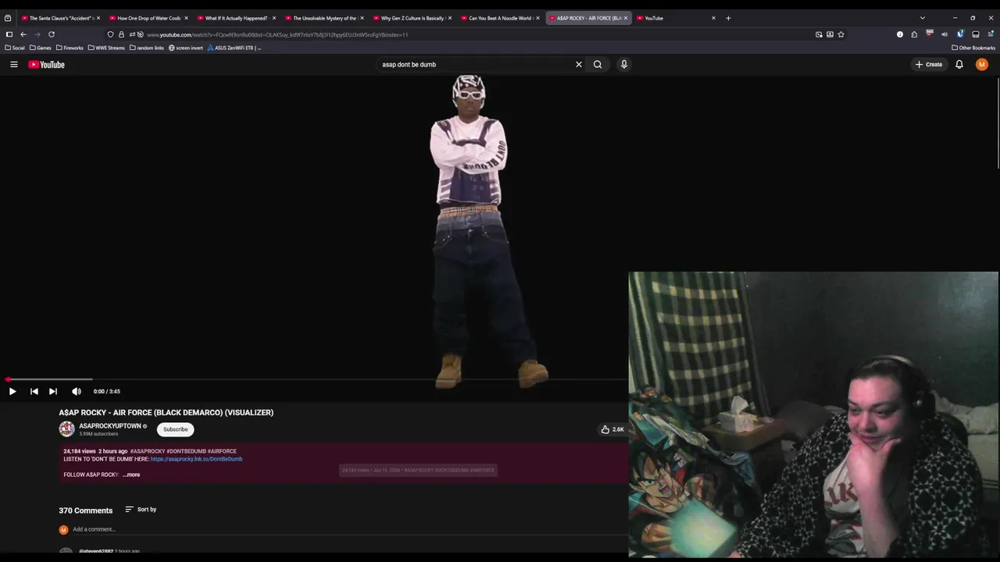Open the WWE Streams bookmarks folder
Viewport: 1000px width, 562px height.
pos(106,48)
